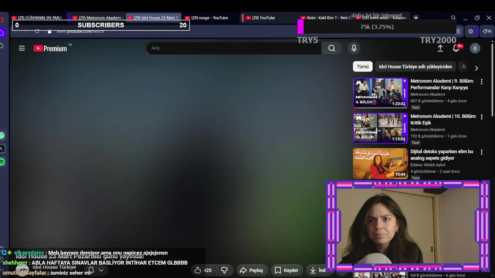Open the notifications bell with 9+ badge
Screen dimensions: 495x278
pos(456,48)
